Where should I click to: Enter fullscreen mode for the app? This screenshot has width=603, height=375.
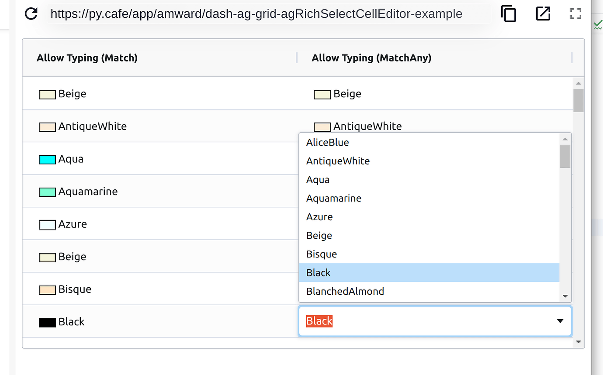point(575,14)
